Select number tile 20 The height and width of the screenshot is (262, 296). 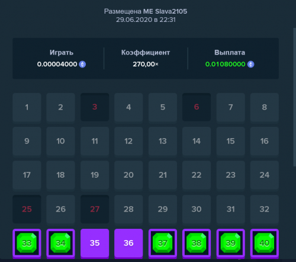(128, 175)
